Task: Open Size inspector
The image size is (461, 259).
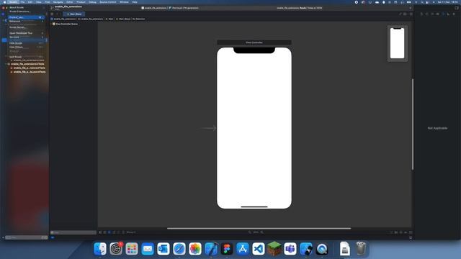Action: [448, 14]
